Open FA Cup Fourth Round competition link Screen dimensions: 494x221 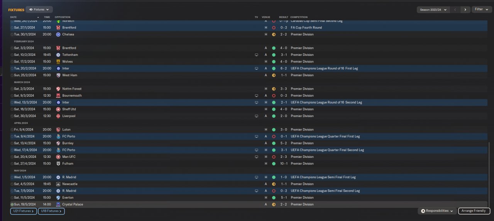[x=306, y=28]
